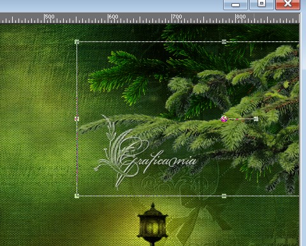The height and width of the screenshot is (246, 306).
Task: Click the rotation handle at line's end
Action: (256, 119)
